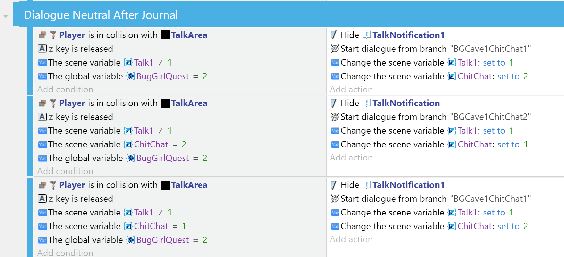The height and width of the screenshot is (257, 564).
Task: Click the Hide action pencil icon for TalkNotification
Action: click(x=333, y=103)
